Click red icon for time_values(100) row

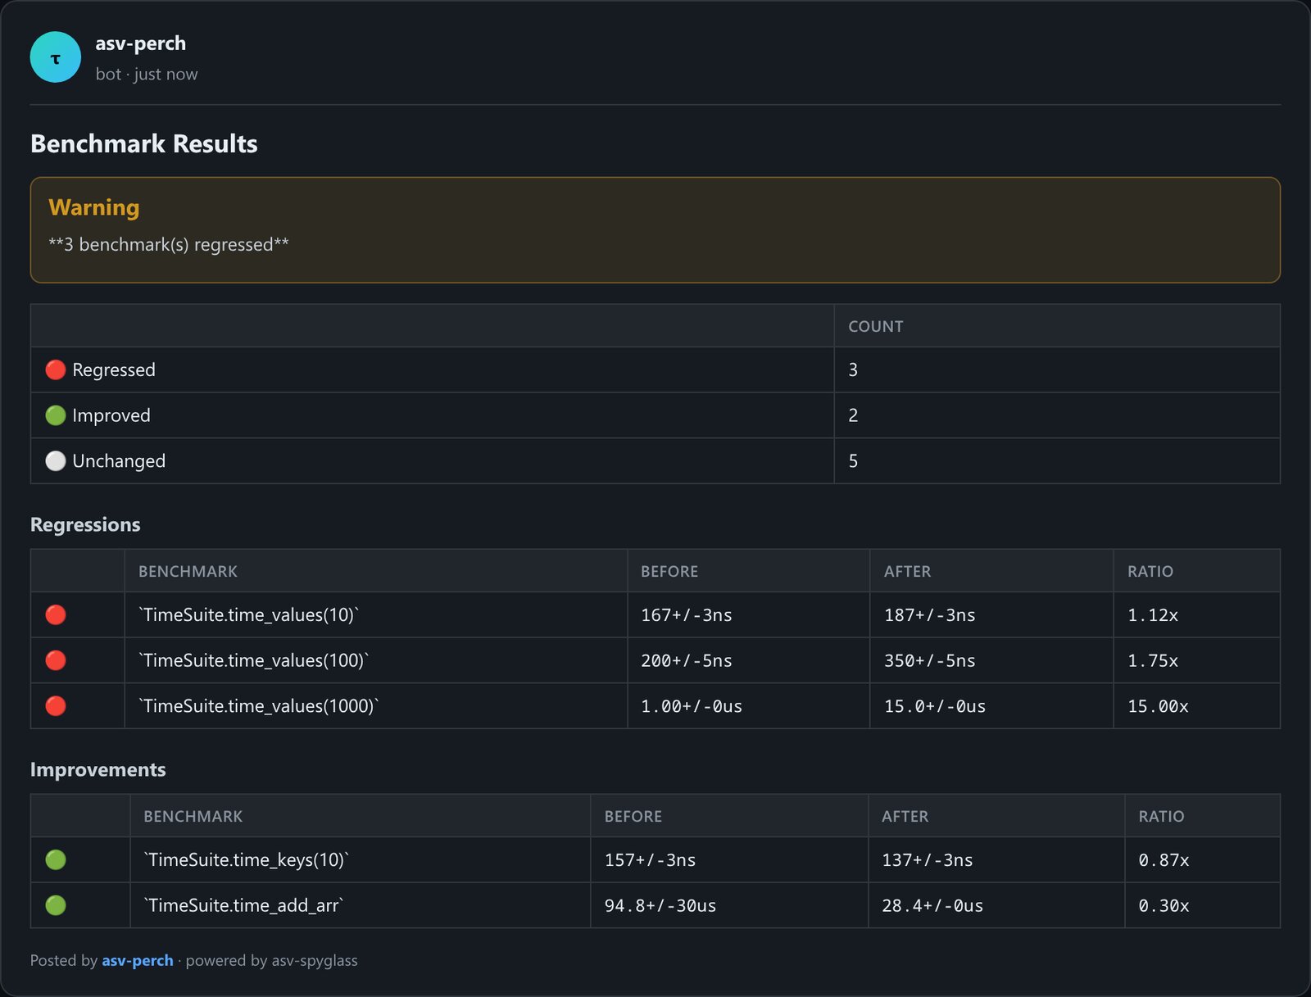click(x=56, y=660)
